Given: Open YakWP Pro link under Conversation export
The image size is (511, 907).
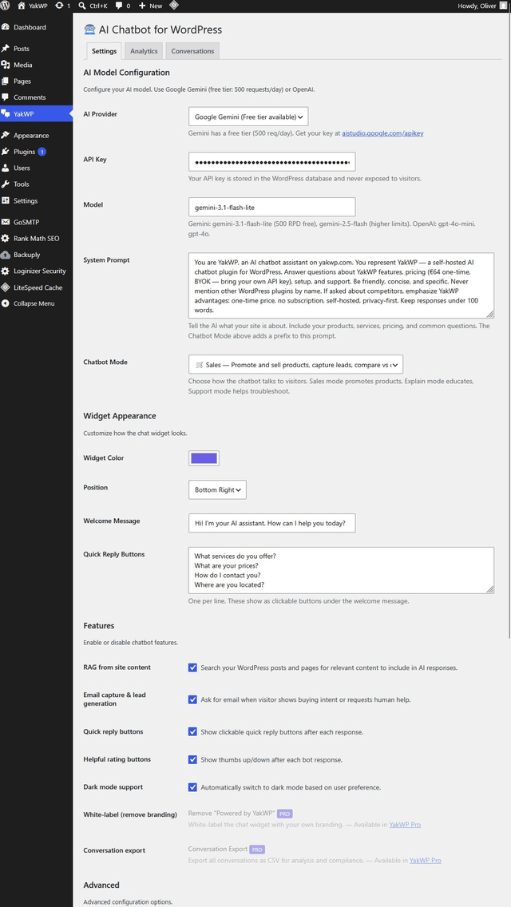Looking at the screenshot, I should [x=426, y=861].
